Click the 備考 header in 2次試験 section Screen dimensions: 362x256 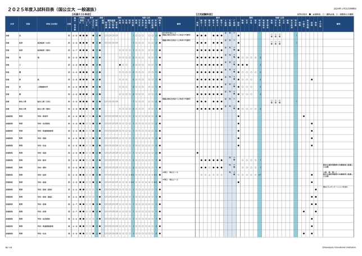click(x=338, y=24)
